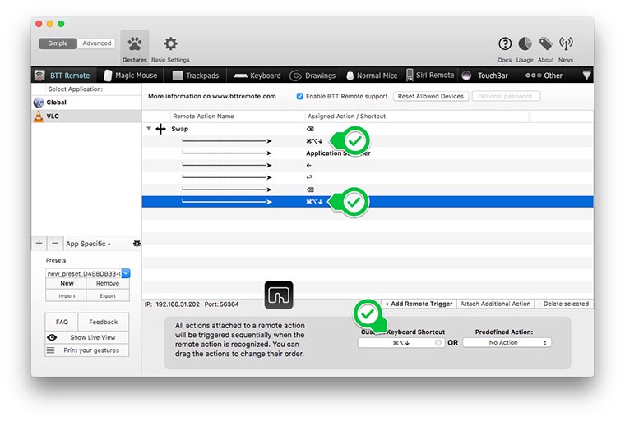Select Global in application list

[x=86, y=103]
